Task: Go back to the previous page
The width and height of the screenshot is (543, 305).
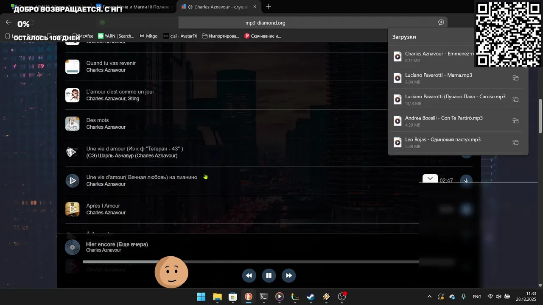Action: point(8,22)
